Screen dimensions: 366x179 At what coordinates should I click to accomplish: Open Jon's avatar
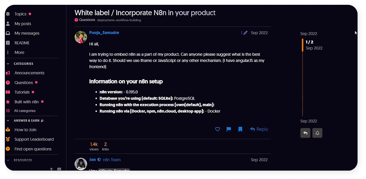[81, 164]
